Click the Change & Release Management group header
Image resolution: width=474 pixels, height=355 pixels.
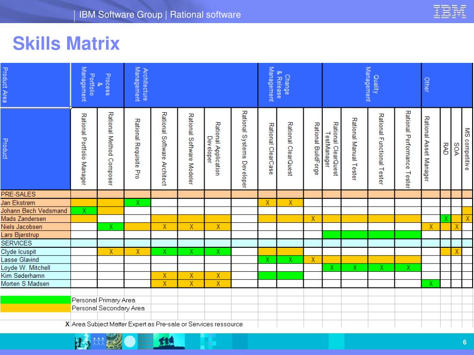[x=290, y=85]
